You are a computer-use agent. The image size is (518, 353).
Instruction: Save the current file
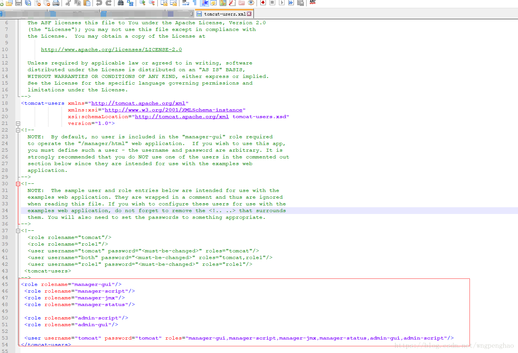(18, 3)
